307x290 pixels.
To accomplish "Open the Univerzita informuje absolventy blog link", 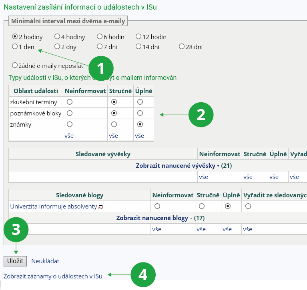I will [53, 207].
